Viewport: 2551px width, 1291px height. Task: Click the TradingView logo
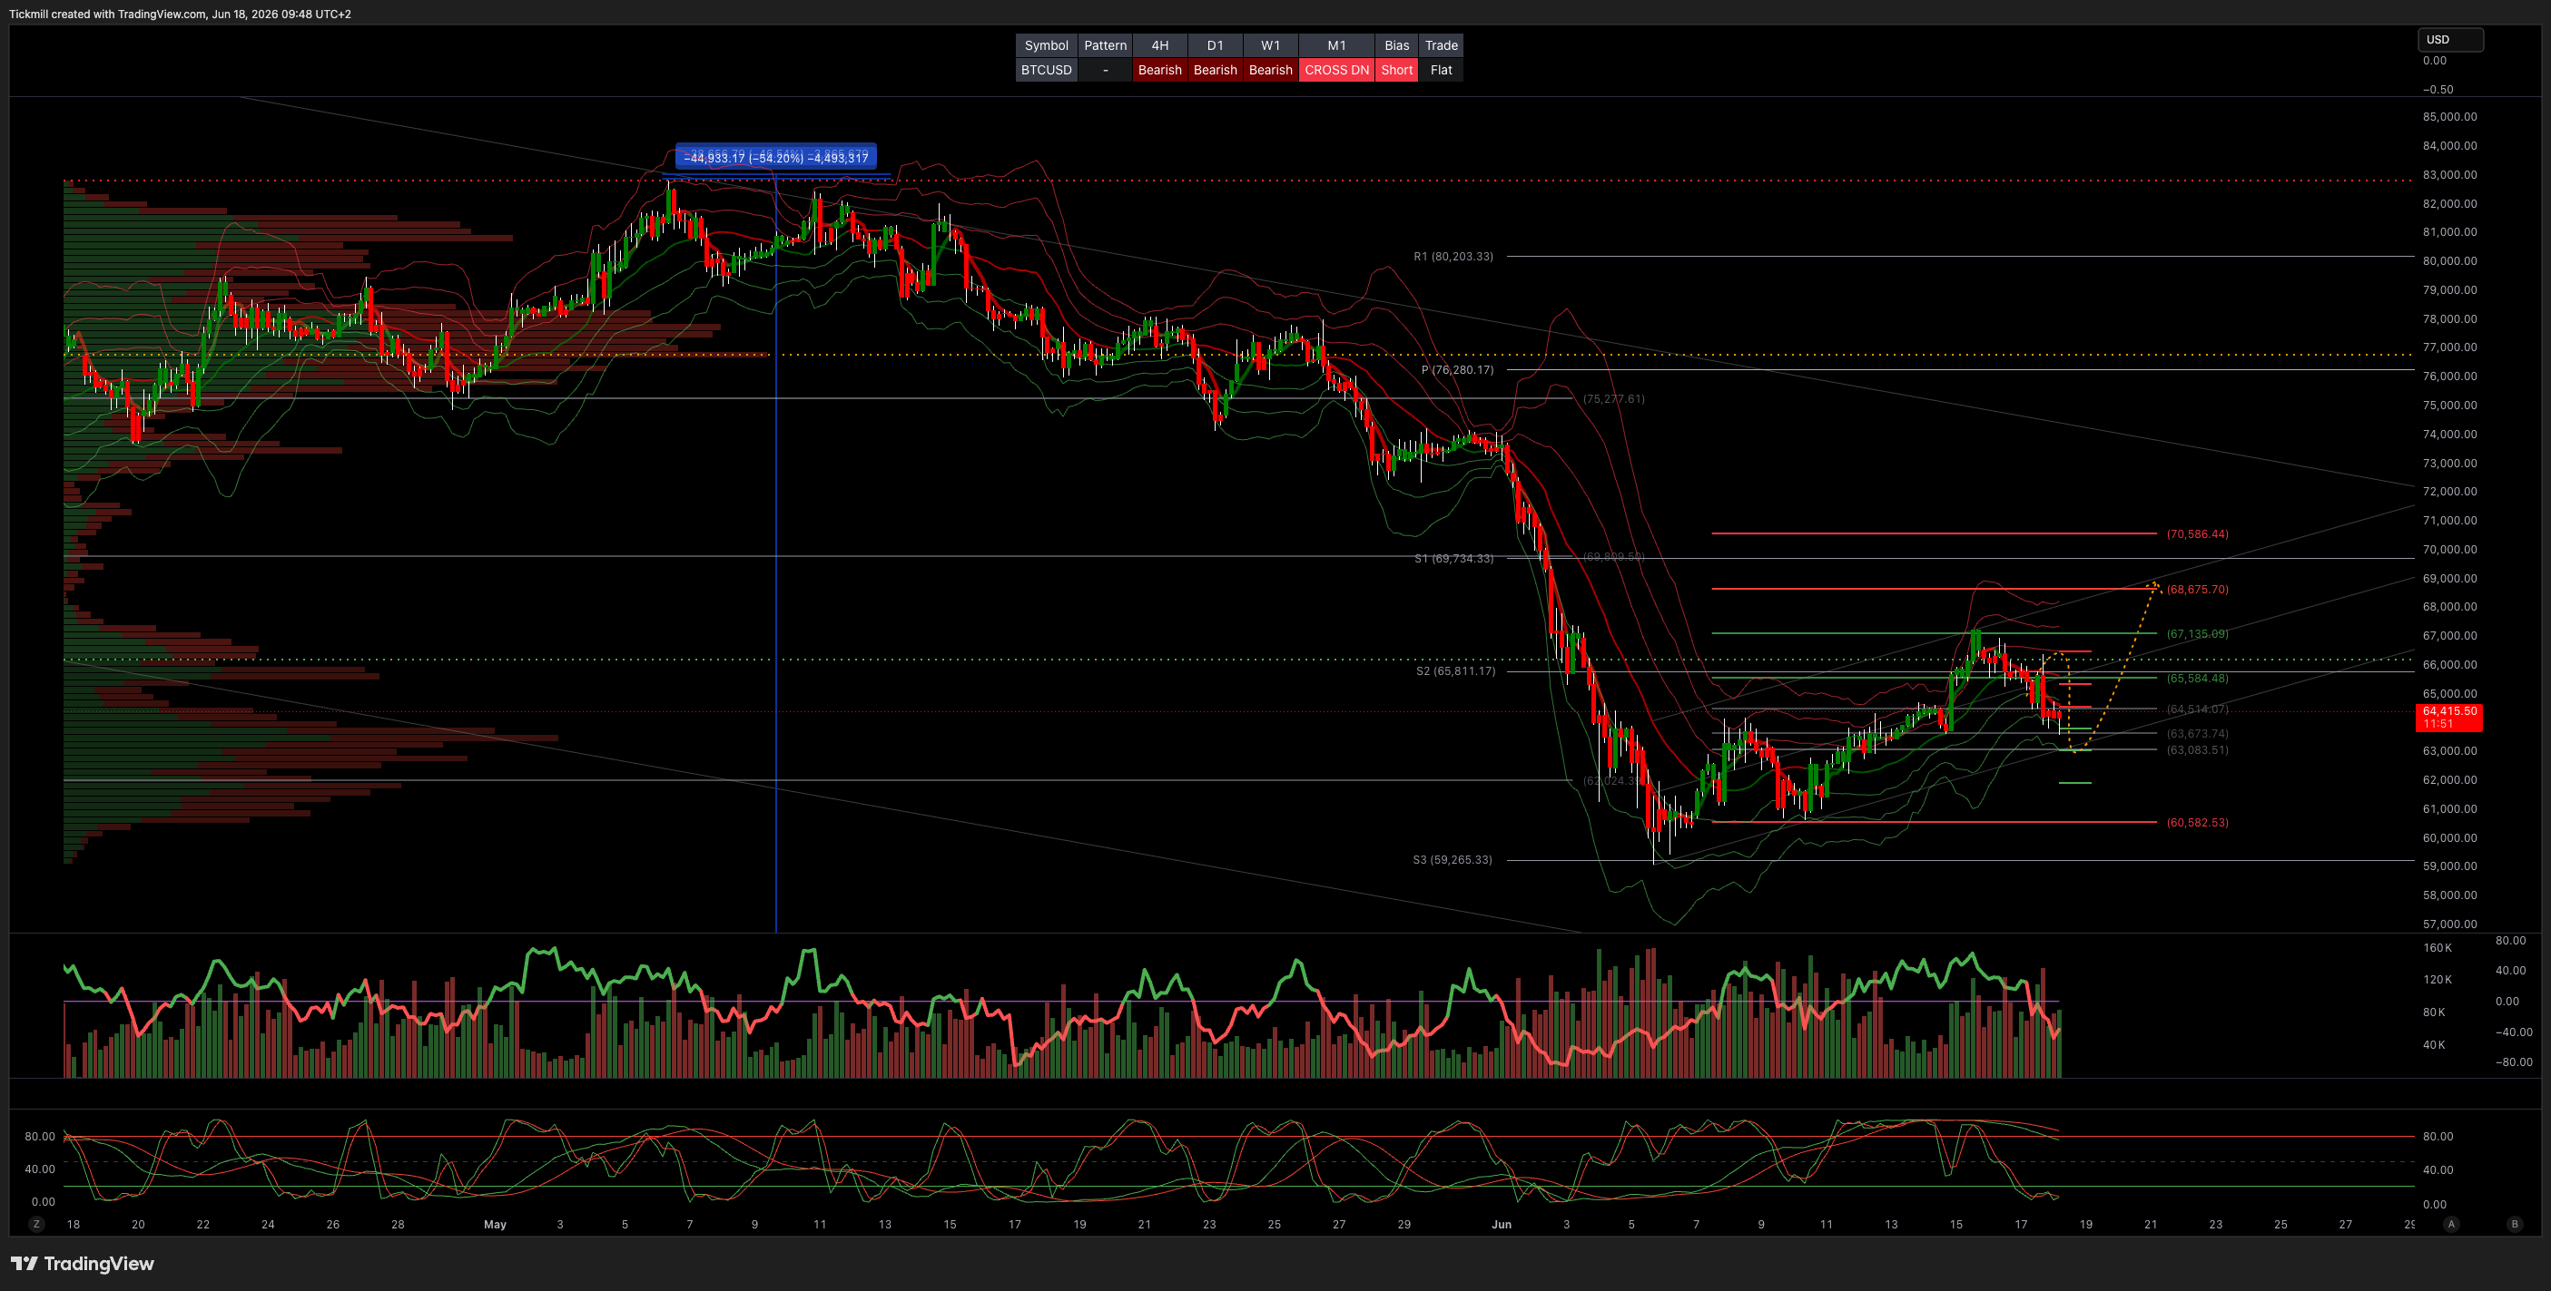coord(83,1263)
